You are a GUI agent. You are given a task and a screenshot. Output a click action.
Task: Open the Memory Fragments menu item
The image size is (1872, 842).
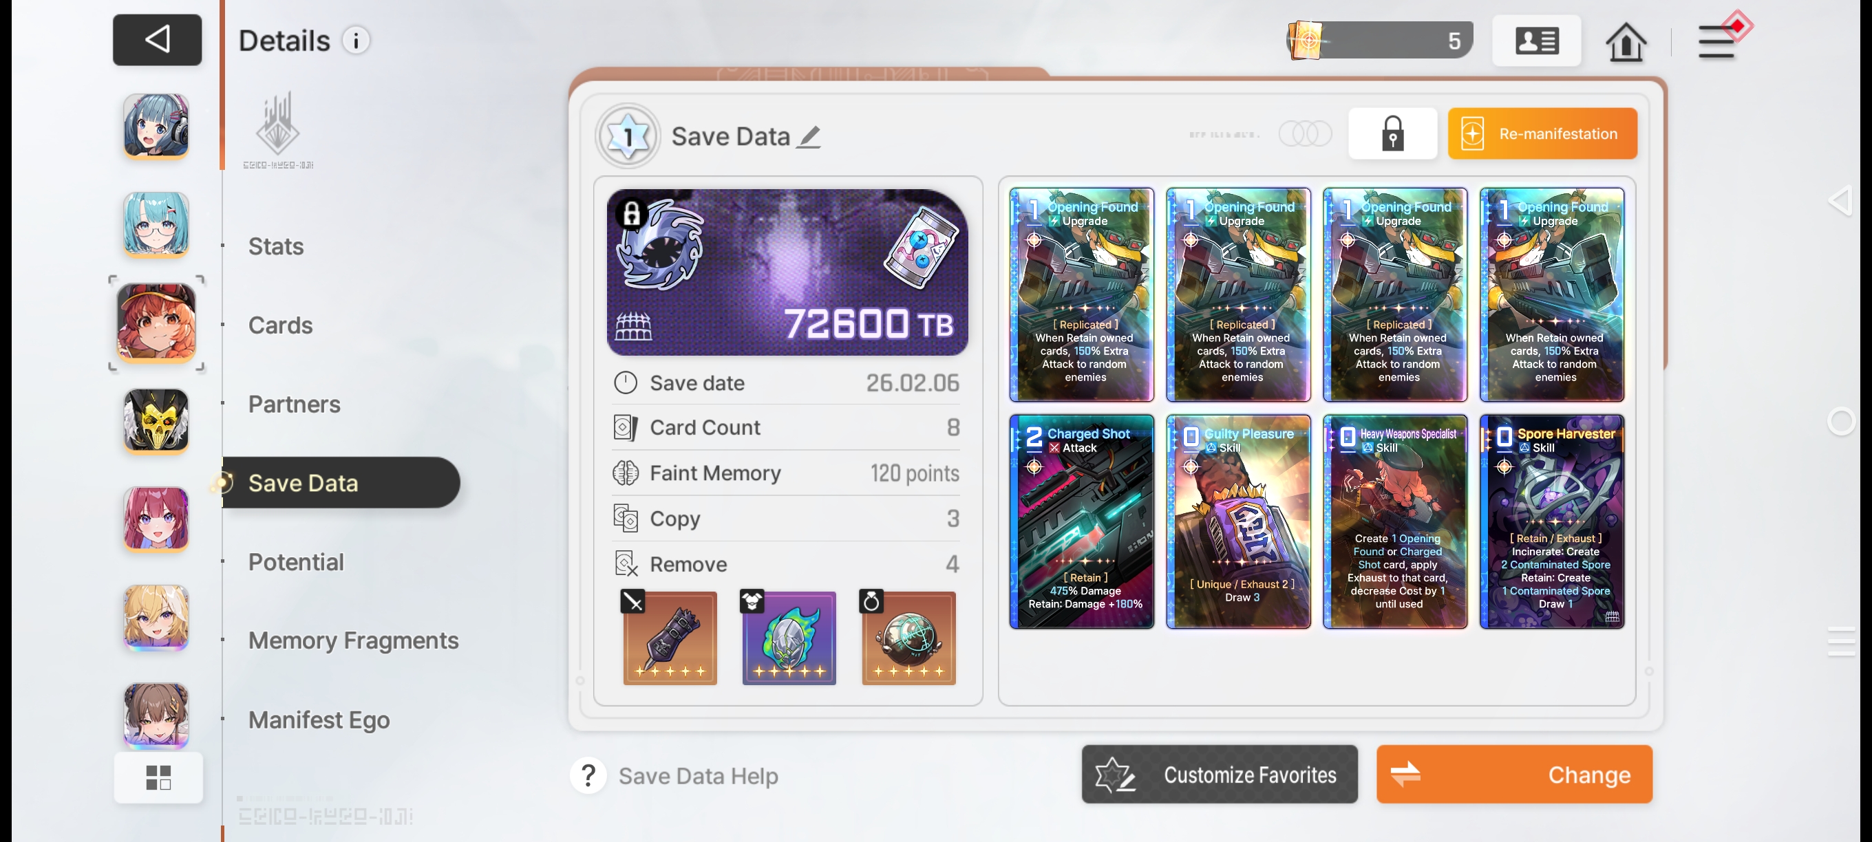click(x=352, y=640)
